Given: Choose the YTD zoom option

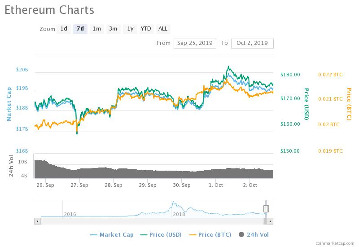Looking at the screenshot, I should (146, 29).
